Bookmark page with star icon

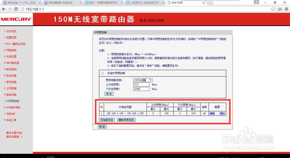pyautogui.click(x=273, y=9)
